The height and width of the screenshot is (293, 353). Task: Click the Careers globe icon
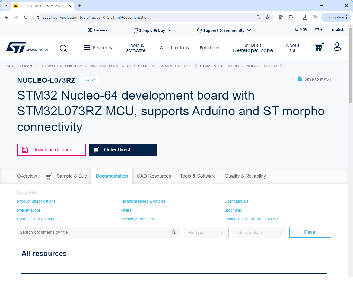90,30
